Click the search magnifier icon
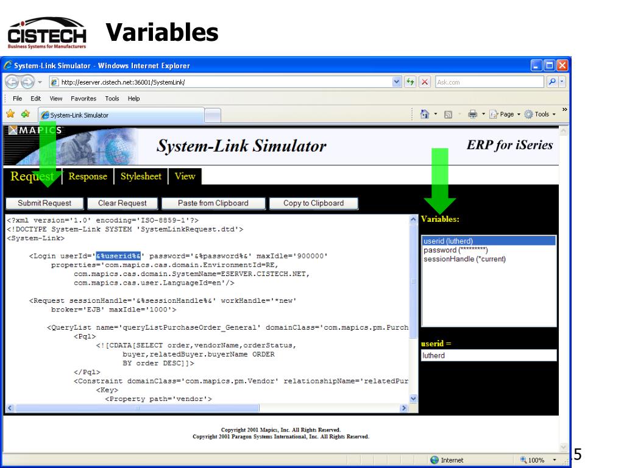The width and height of the screenshot is (624, 468). [552, 82]
